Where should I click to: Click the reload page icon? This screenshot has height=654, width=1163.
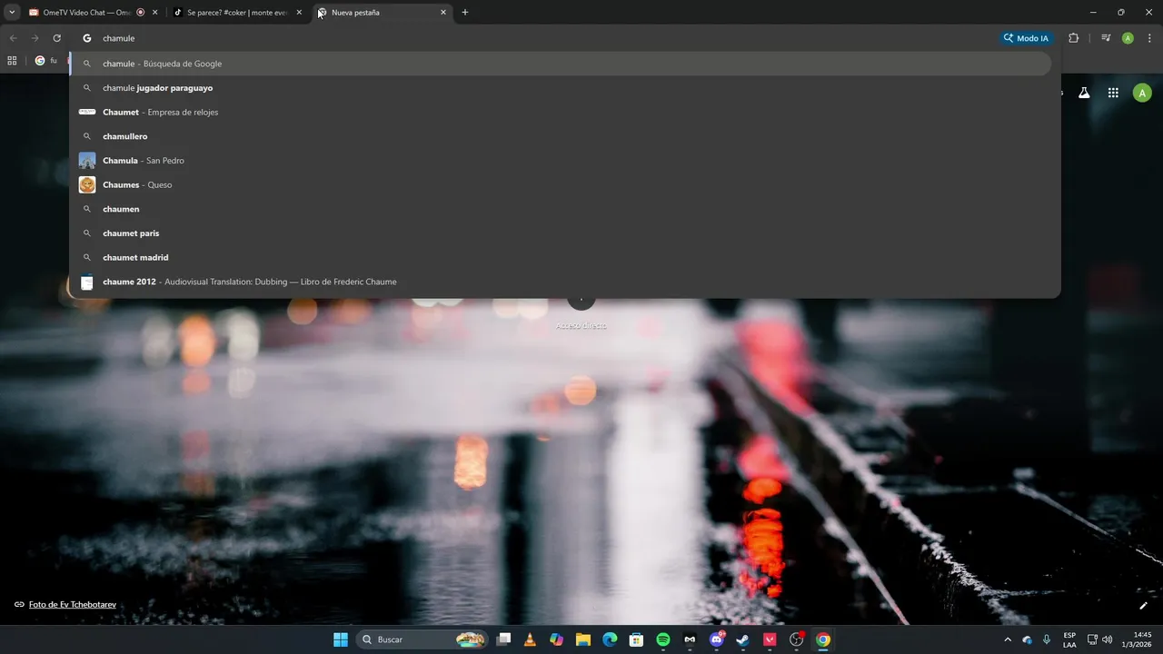[x=56, y=38]
